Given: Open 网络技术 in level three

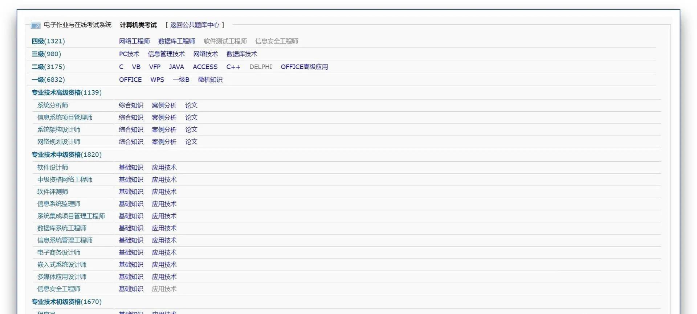Looking at the screenshot, I should coord(205,54).
